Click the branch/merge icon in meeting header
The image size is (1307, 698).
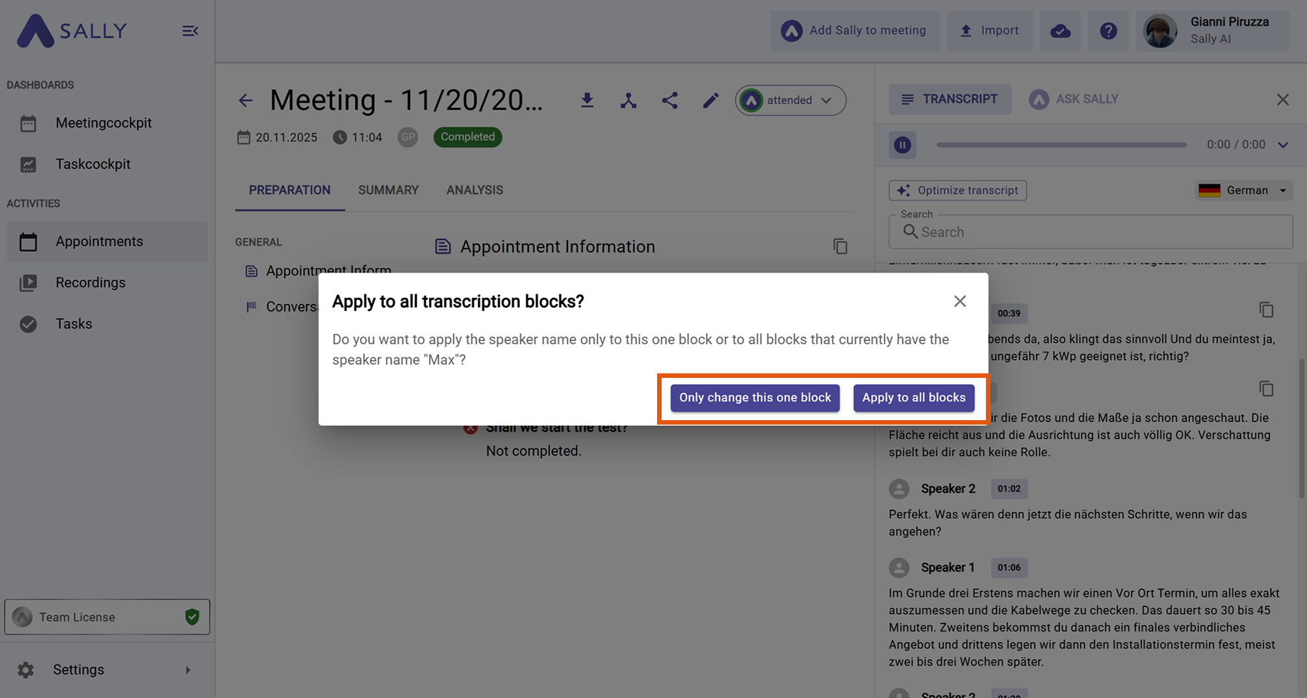[628, 100]
